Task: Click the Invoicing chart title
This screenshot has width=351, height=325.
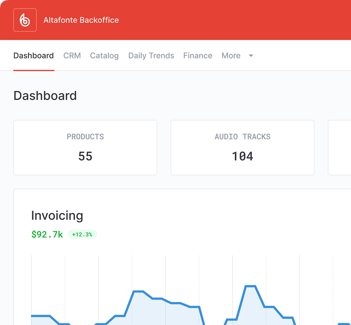Action: click(x=57, y=216)
